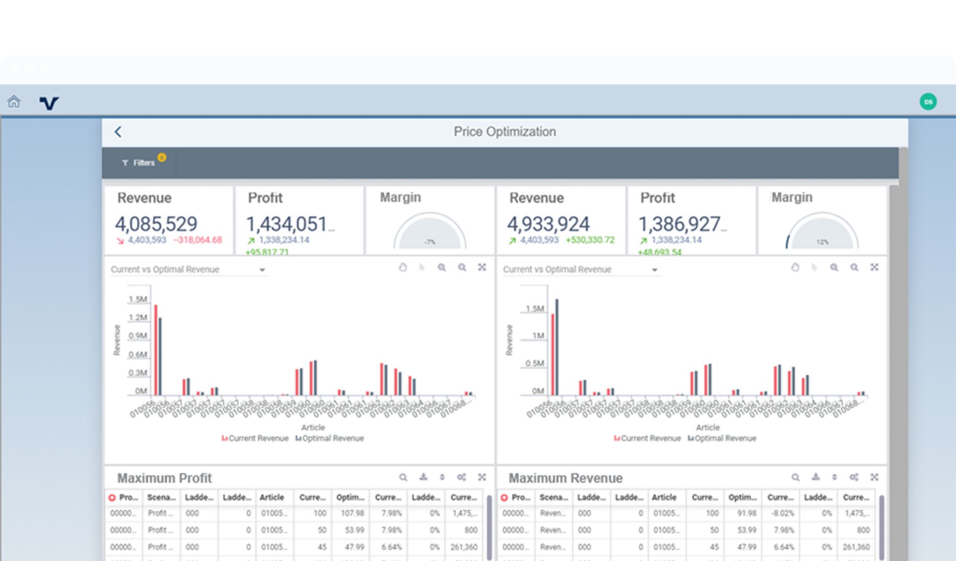
Task: Maximize the Maximum Revenue table panel
Action: tap(874, 477)
